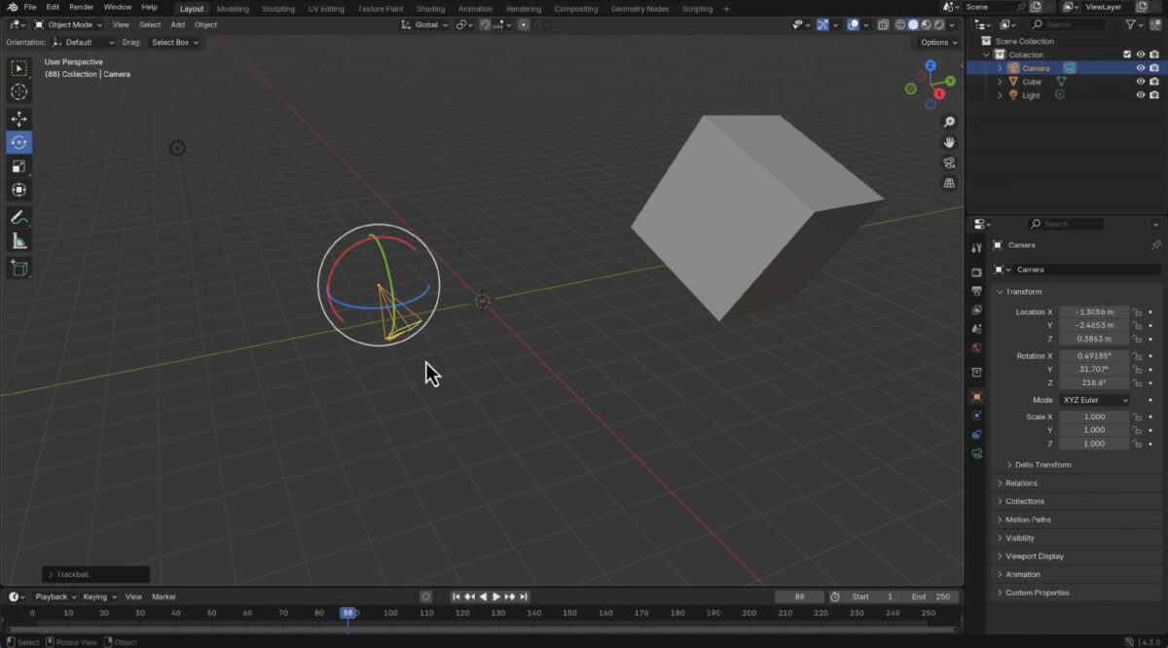Switch to the Shading workspace tab
Screen dimensions: 1168x648
(x=430, y=9)
